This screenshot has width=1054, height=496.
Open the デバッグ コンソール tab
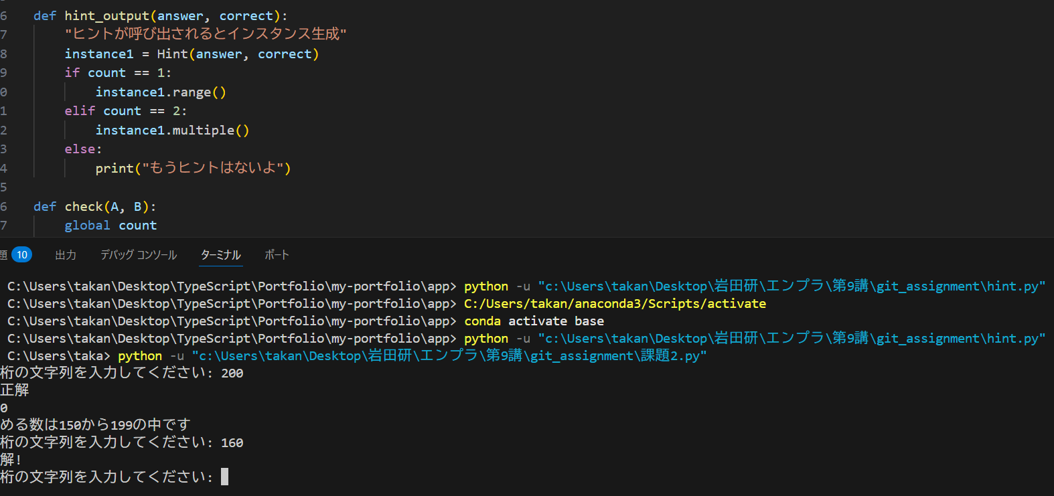(139, 255)
